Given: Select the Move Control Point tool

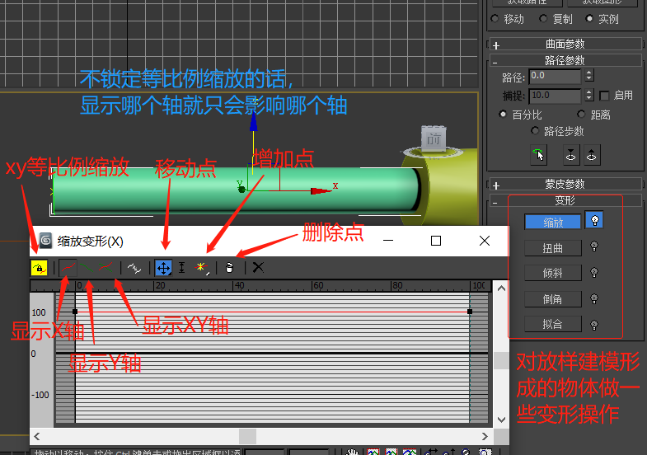Looking at the screenshot, I should tap(163, 268).
